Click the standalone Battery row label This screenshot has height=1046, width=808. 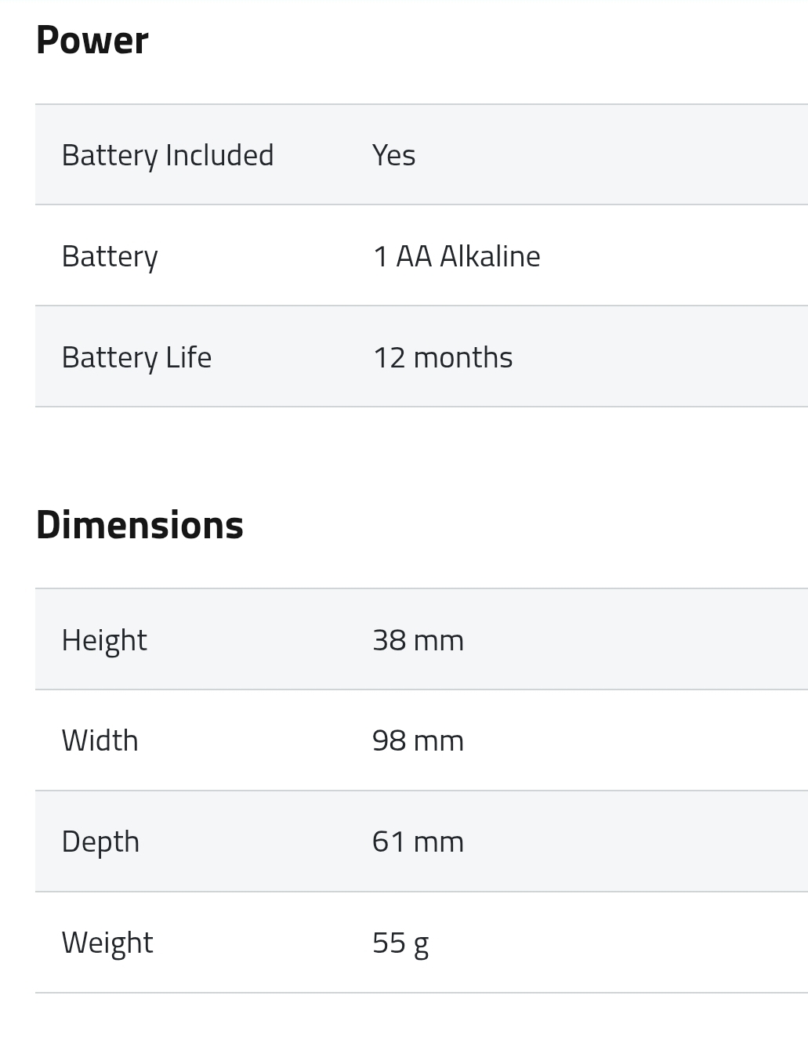pos(110,256)
